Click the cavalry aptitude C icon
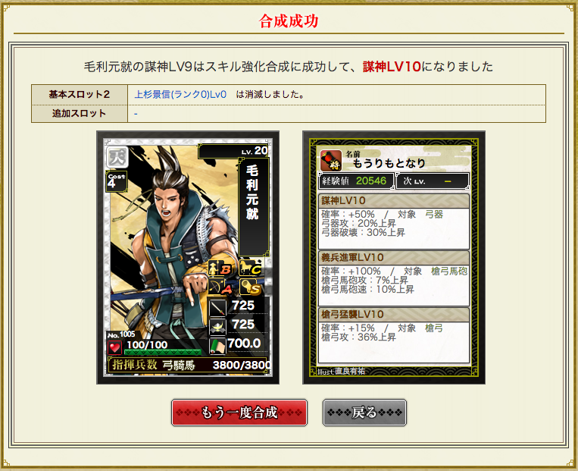 click(x=250, y=268)
